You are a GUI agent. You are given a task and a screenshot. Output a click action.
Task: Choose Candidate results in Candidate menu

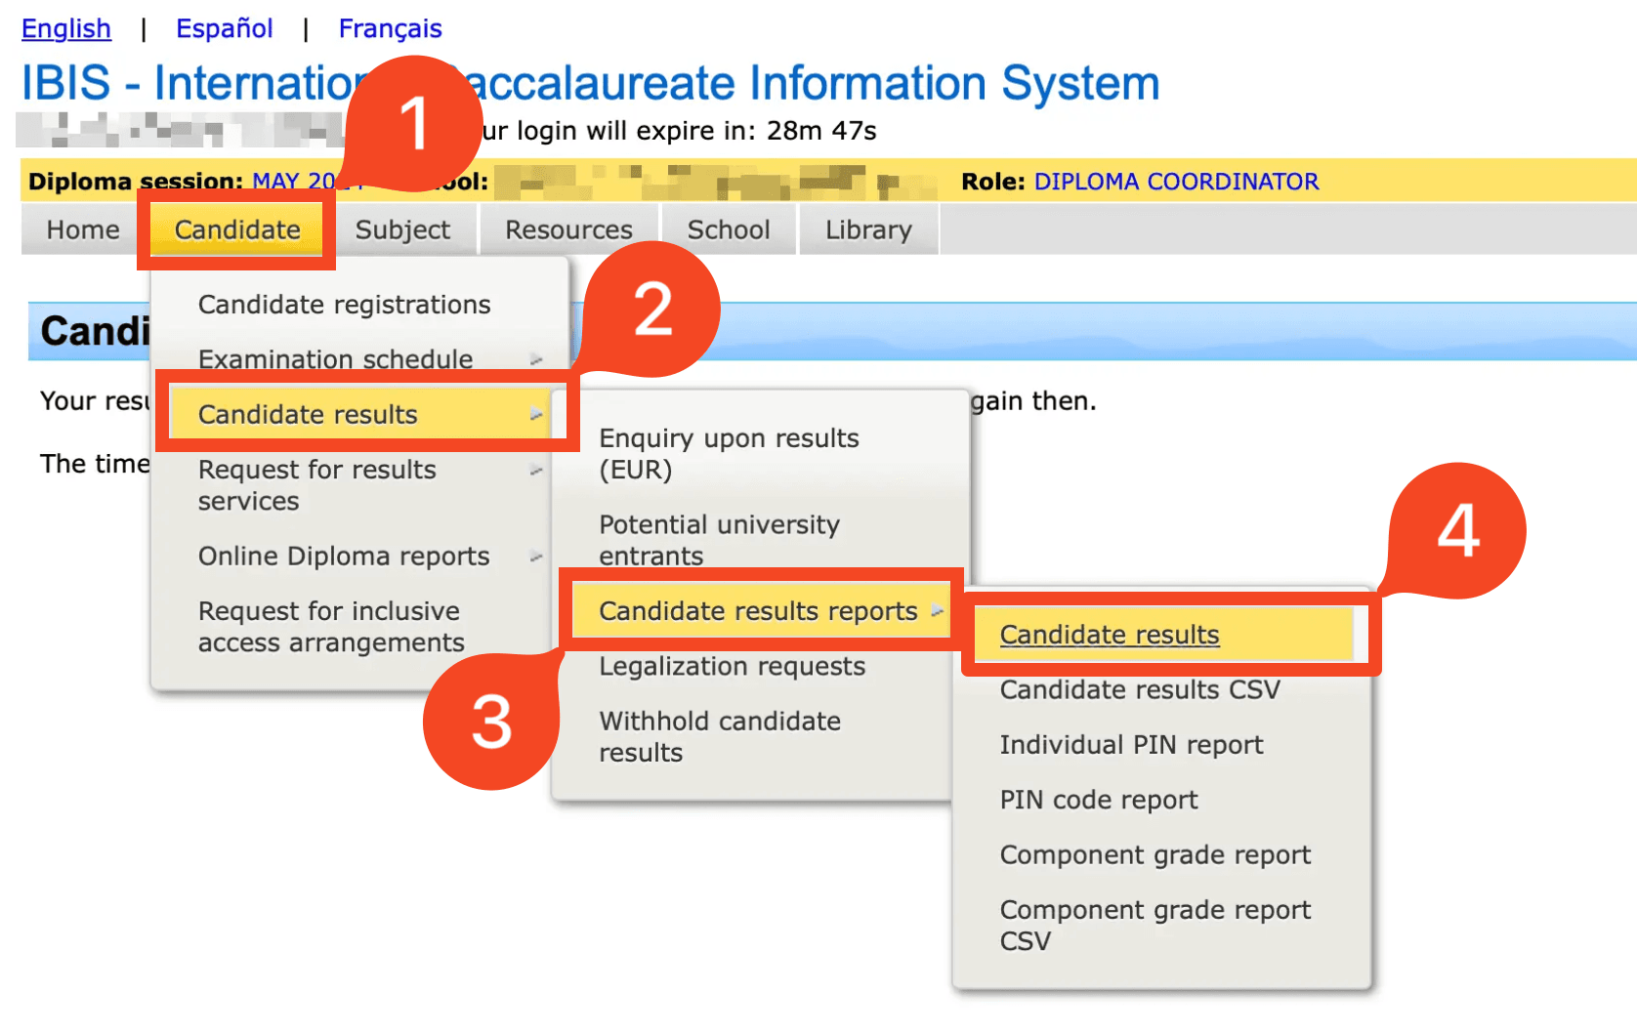point(308,415)
